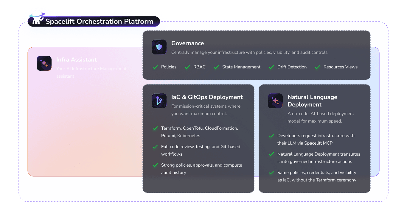407x202 pixels.
Task: Click the checkmark next to Policies
Action: click(155, 67)
